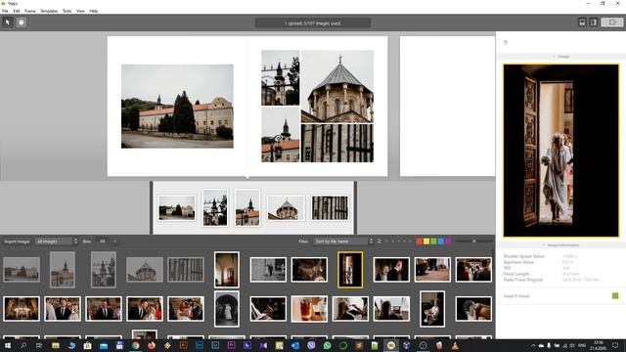
Task: Toggle the bottom panel layout icon
Action: tap(582, 22)
